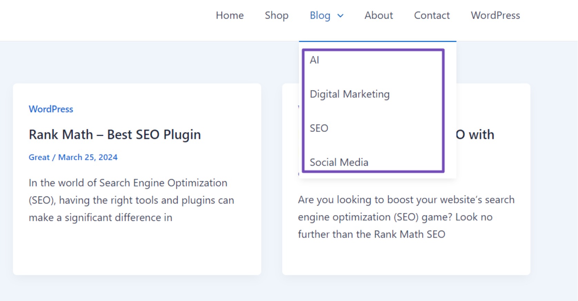Click the March 25, 2024 post date

[88, 157]
